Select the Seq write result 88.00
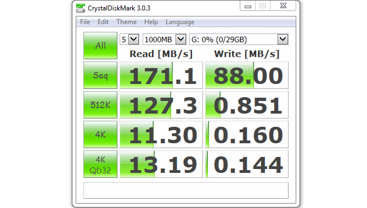Screen dimensions: 367x208 coord(247,75)
